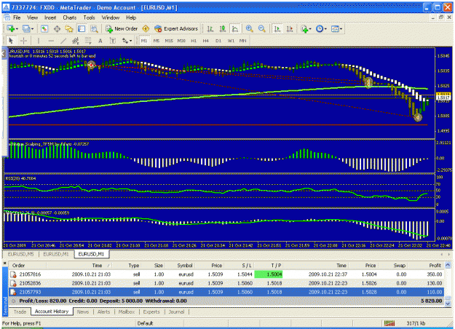Open the chart Templates icon
Viewport: 455px width, 329px height.
point(335,28)
